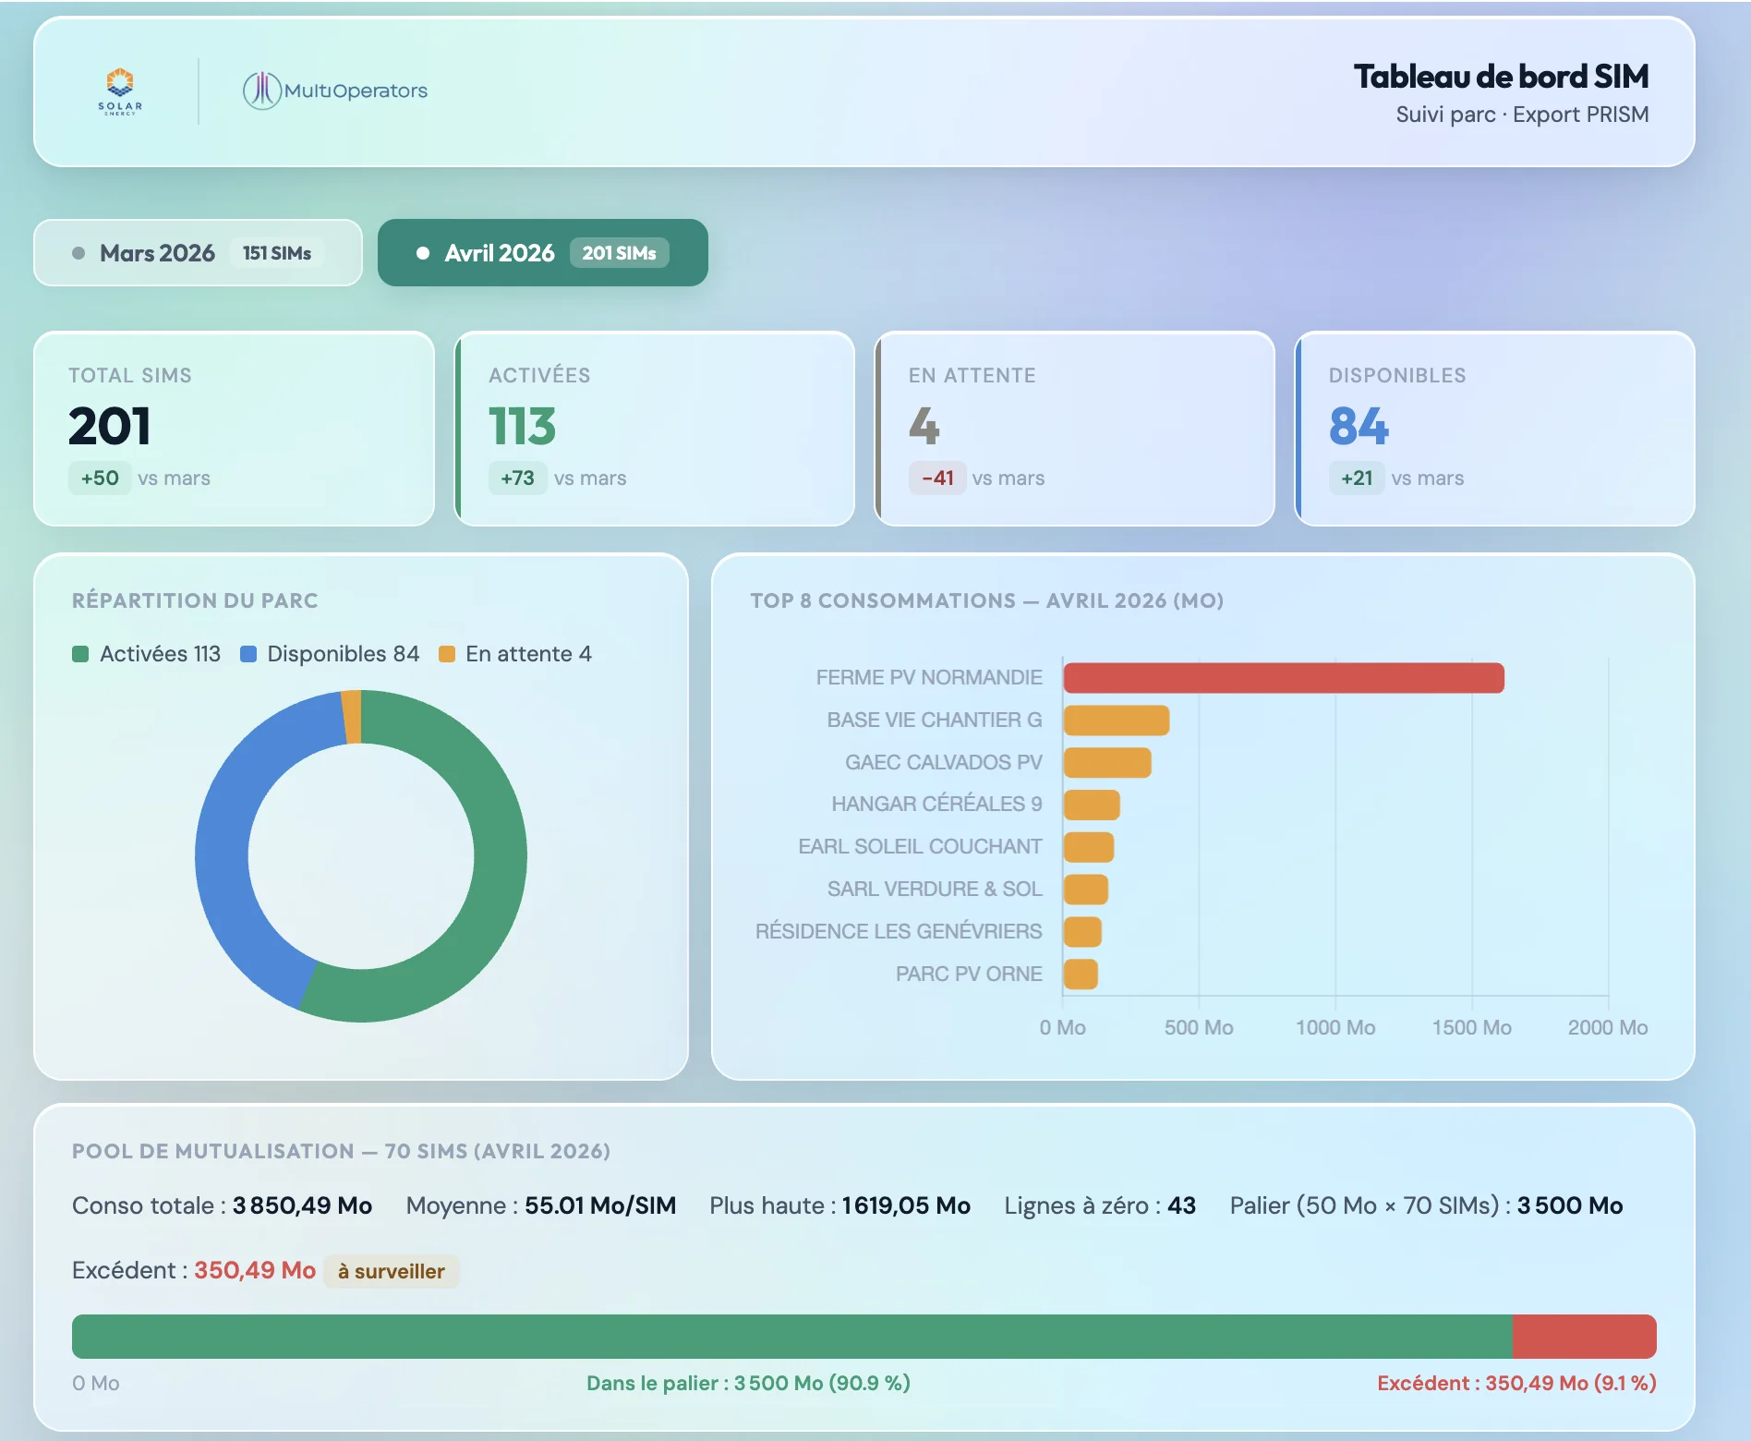Click the 'RÉSIDENCE LES GENÉVRIERS' label
This screenshot has height=1441, width=1751.
coord(899,932)
